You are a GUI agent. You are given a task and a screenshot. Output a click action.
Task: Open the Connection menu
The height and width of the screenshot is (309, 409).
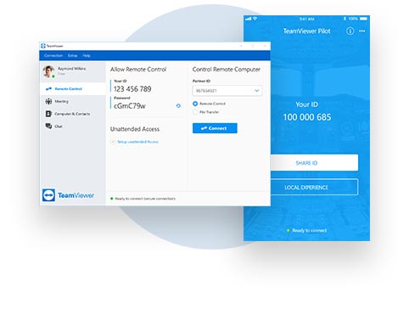(x=53, y=55)
